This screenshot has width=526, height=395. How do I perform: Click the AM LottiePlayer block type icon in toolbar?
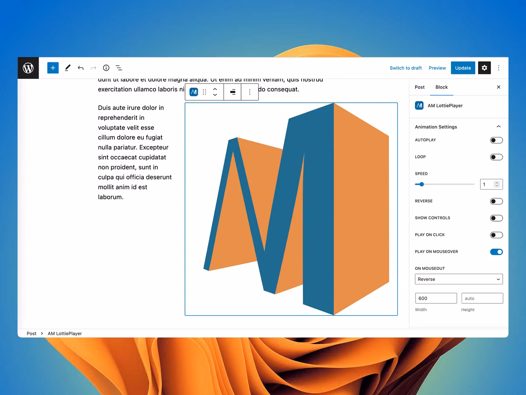[x=194, y=92]
